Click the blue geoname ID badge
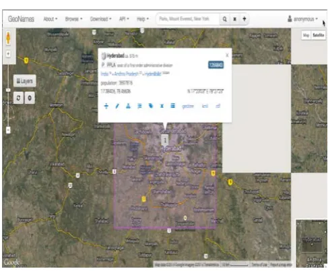 pyautogui.click(x=216, y=65)
